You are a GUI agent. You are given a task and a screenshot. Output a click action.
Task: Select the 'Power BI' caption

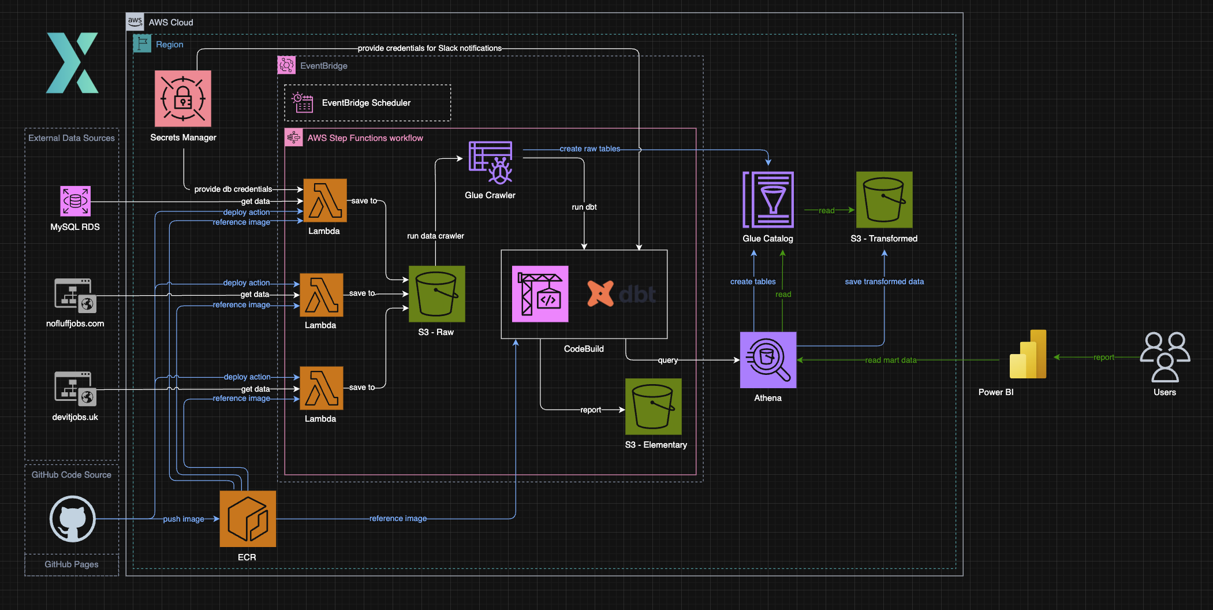click(x=996, y=392)
